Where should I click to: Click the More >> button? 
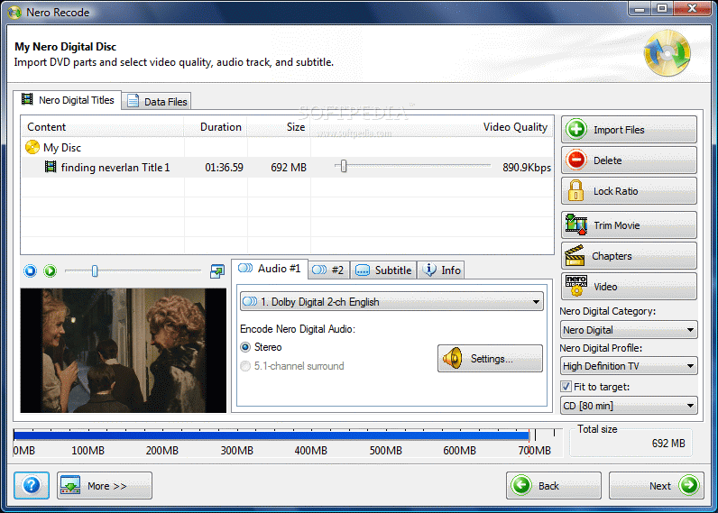(x=105, y=485)
